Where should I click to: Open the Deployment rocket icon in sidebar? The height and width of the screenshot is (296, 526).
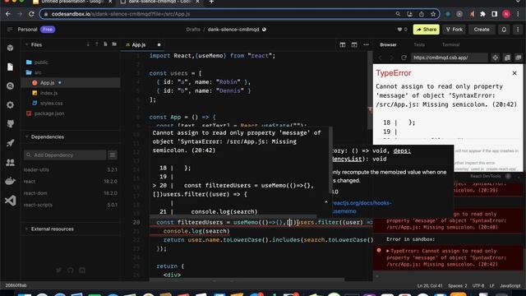click(10, 143)
